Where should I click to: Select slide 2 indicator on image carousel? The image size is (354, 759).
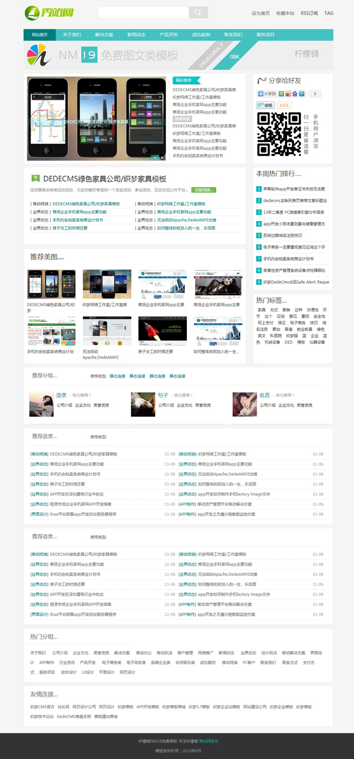162,158
